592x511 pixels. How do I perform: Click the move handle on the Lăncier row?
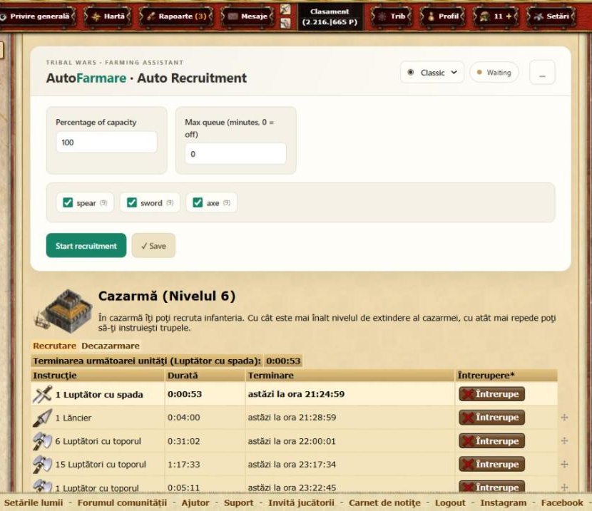564,418
